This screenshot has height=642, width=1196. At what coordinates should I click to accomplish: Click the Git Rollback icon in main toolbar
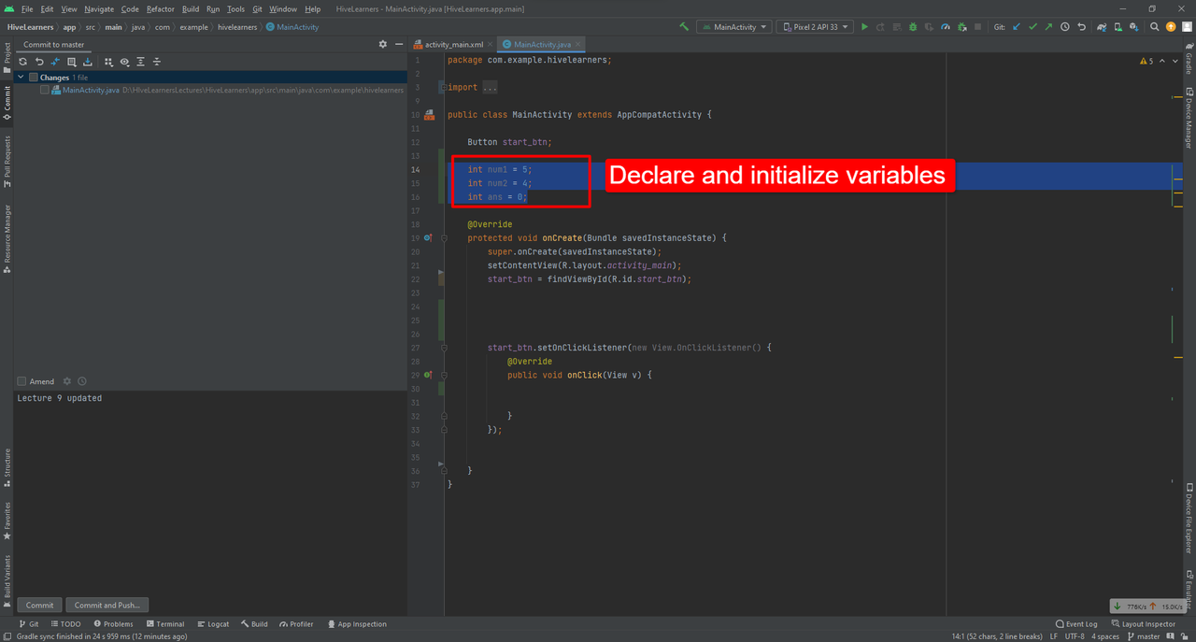(x=1081, y=27)
